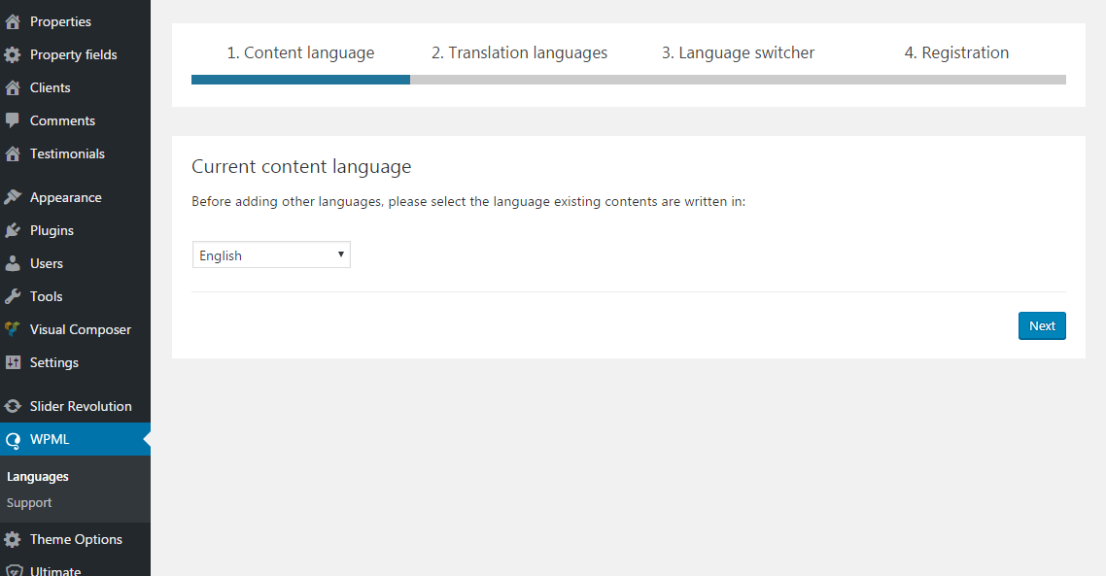Click the Slider Revolution refresh icon

click(x=13, y=406)
